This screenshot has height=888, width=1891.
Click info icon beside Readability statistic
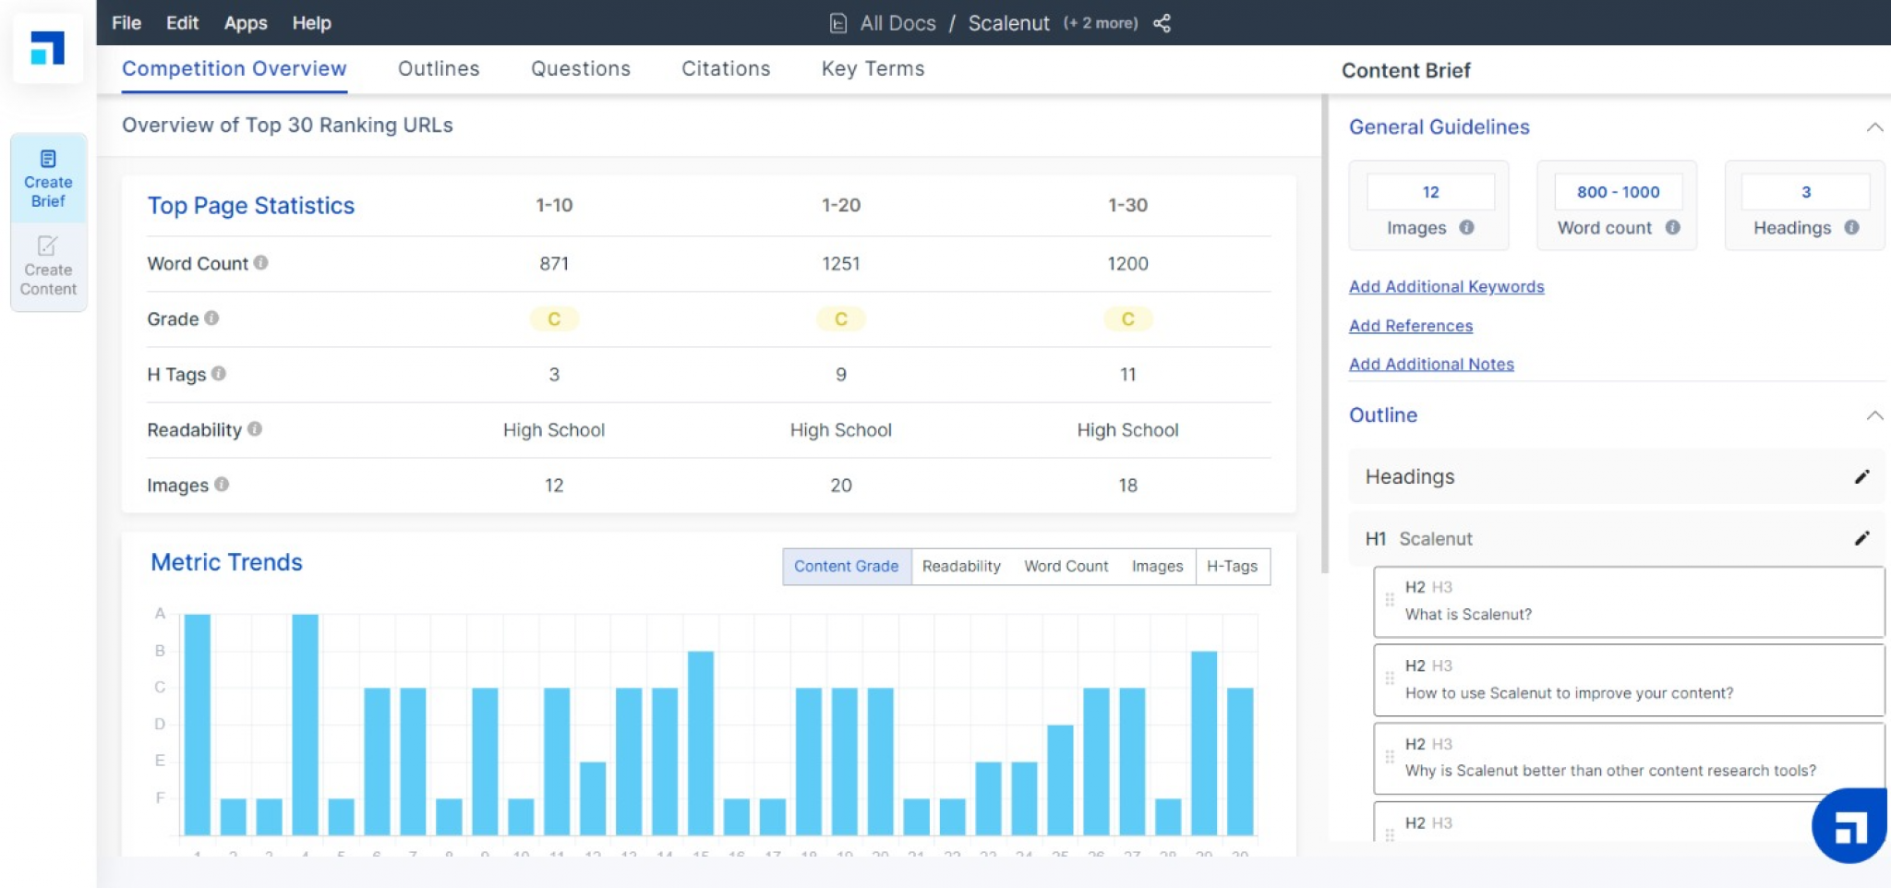click(255, 429)
